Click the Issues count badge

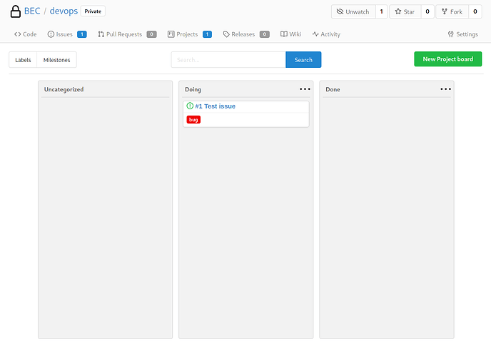[x=82, y=34]
